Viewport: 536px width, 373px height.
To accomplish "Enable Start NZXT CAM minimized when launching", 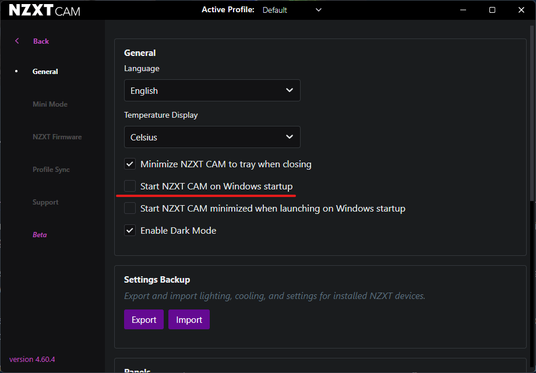I will 130,208.
